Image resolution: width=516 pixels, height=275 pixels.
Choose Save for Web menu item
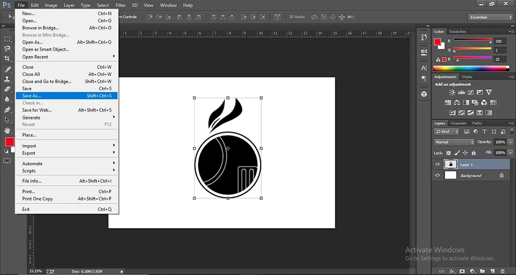coord(67,110)
